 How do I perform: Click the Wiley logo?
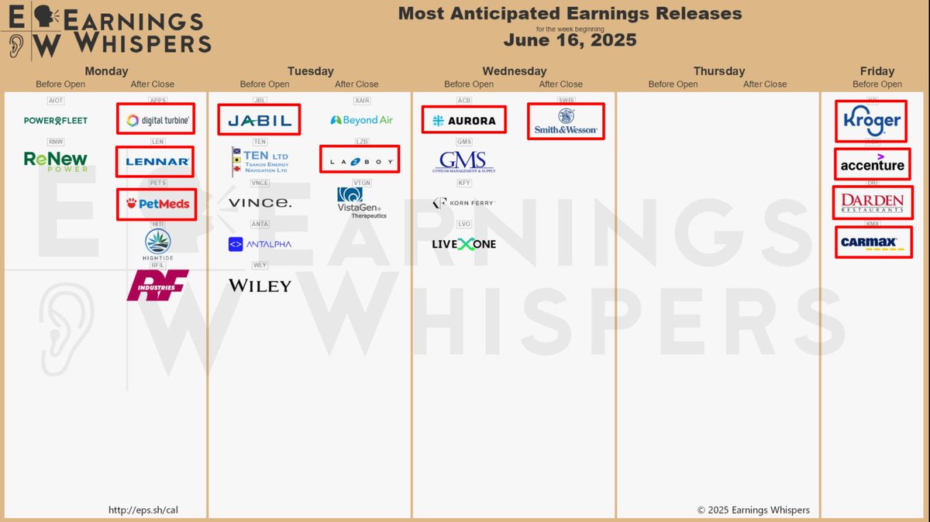pyautogui.click(x=260, y=286)
